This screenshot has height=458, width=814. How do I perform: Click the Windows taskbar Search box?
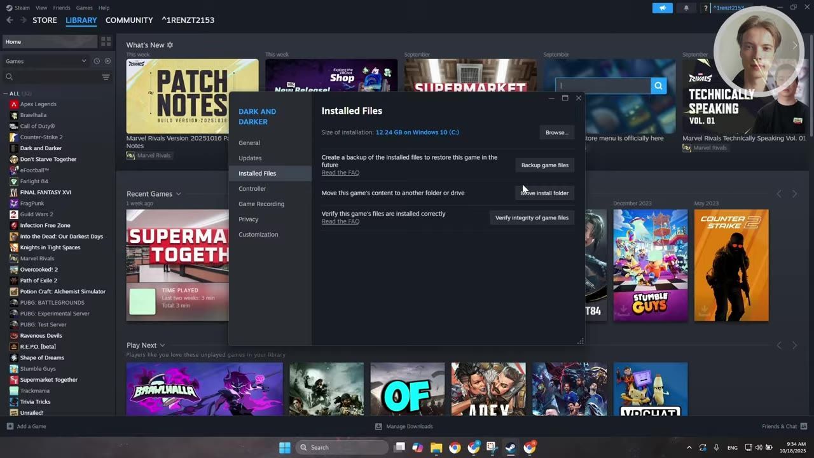(x=342, y=447)
